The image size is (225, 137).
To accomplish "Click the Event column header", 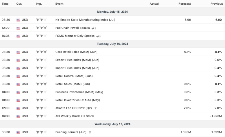I will point(59,4).
